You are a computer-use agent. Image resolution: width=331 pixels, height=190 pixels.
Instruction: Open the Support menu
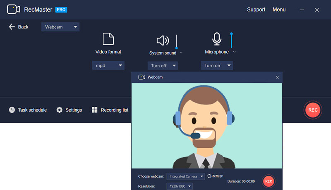[256, 10]
